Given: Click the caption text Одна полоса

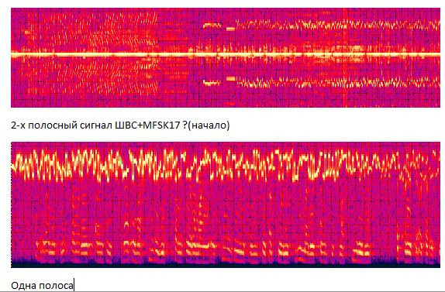Looking at the screenshot, I should [x=42, y=285].
